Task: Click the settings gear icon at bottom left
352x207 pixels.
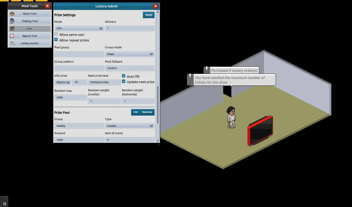Action: tap(4, 204)
